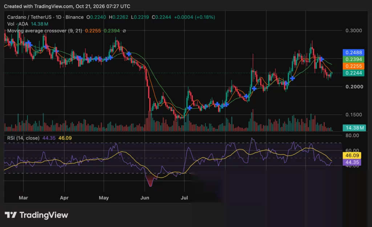372x227 pixels.
Task: Click the purple 44.35 RSI axis tag
Action: tap(352, 162)
